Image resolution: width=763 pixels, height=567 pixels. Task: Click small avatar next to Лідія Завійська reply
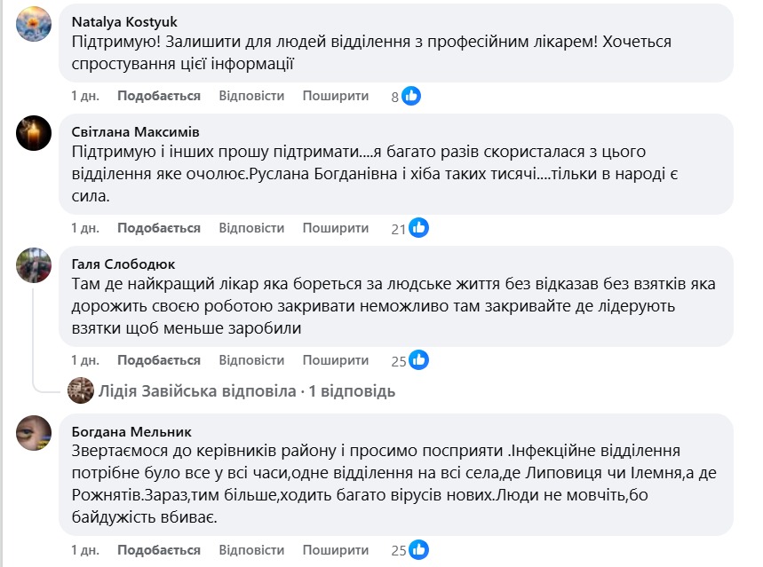tap(81, 390)
